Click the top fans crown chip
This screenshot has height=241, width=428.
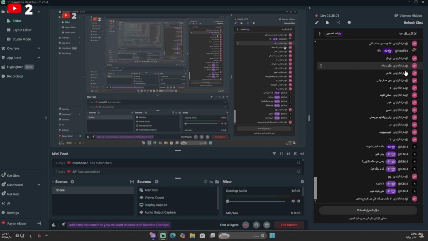(334, 34)
